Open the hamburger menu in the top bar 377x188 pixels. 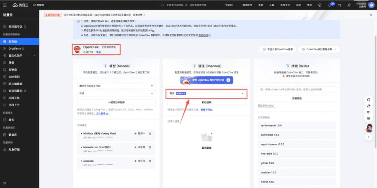pyautogui.click(x=5, y=5)
